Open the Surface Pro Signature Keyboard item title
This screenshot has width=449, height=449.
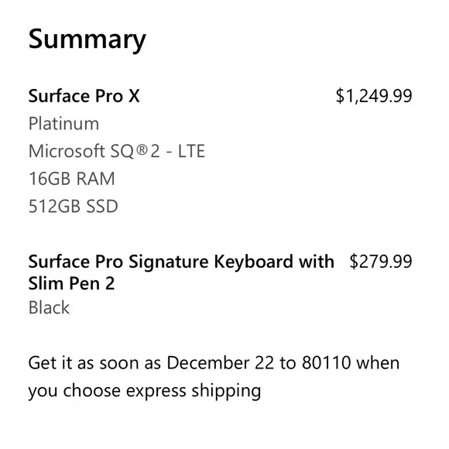click(181, 262)
